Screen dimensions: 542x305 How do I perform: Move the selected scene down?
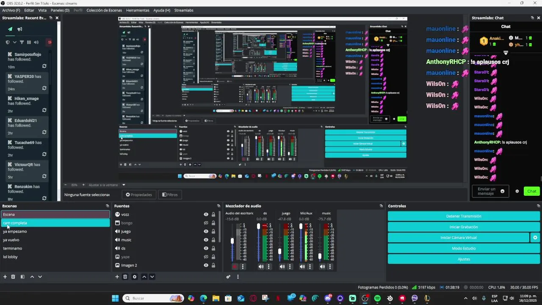click(40, 277)
